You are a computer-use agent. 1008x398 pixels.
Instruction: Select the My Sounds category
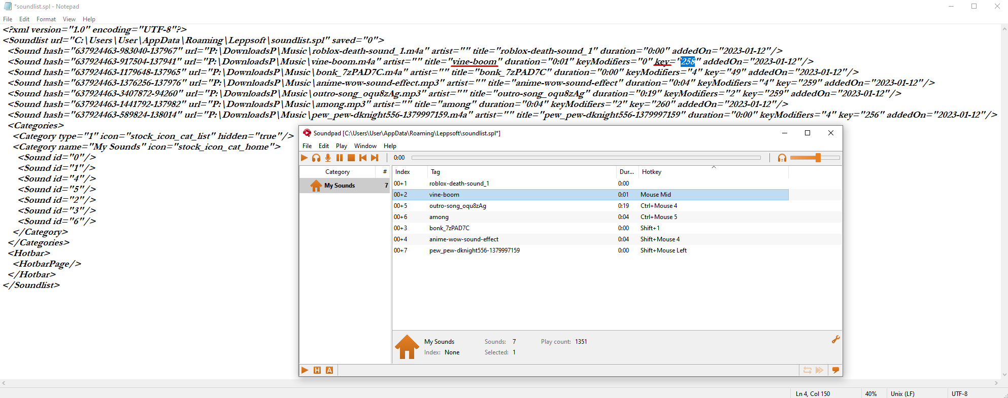coord(345,186)
